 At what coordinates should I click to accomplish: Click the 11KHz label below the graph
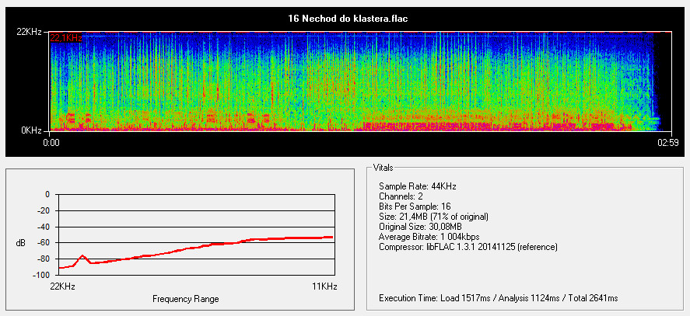(324, 287)
